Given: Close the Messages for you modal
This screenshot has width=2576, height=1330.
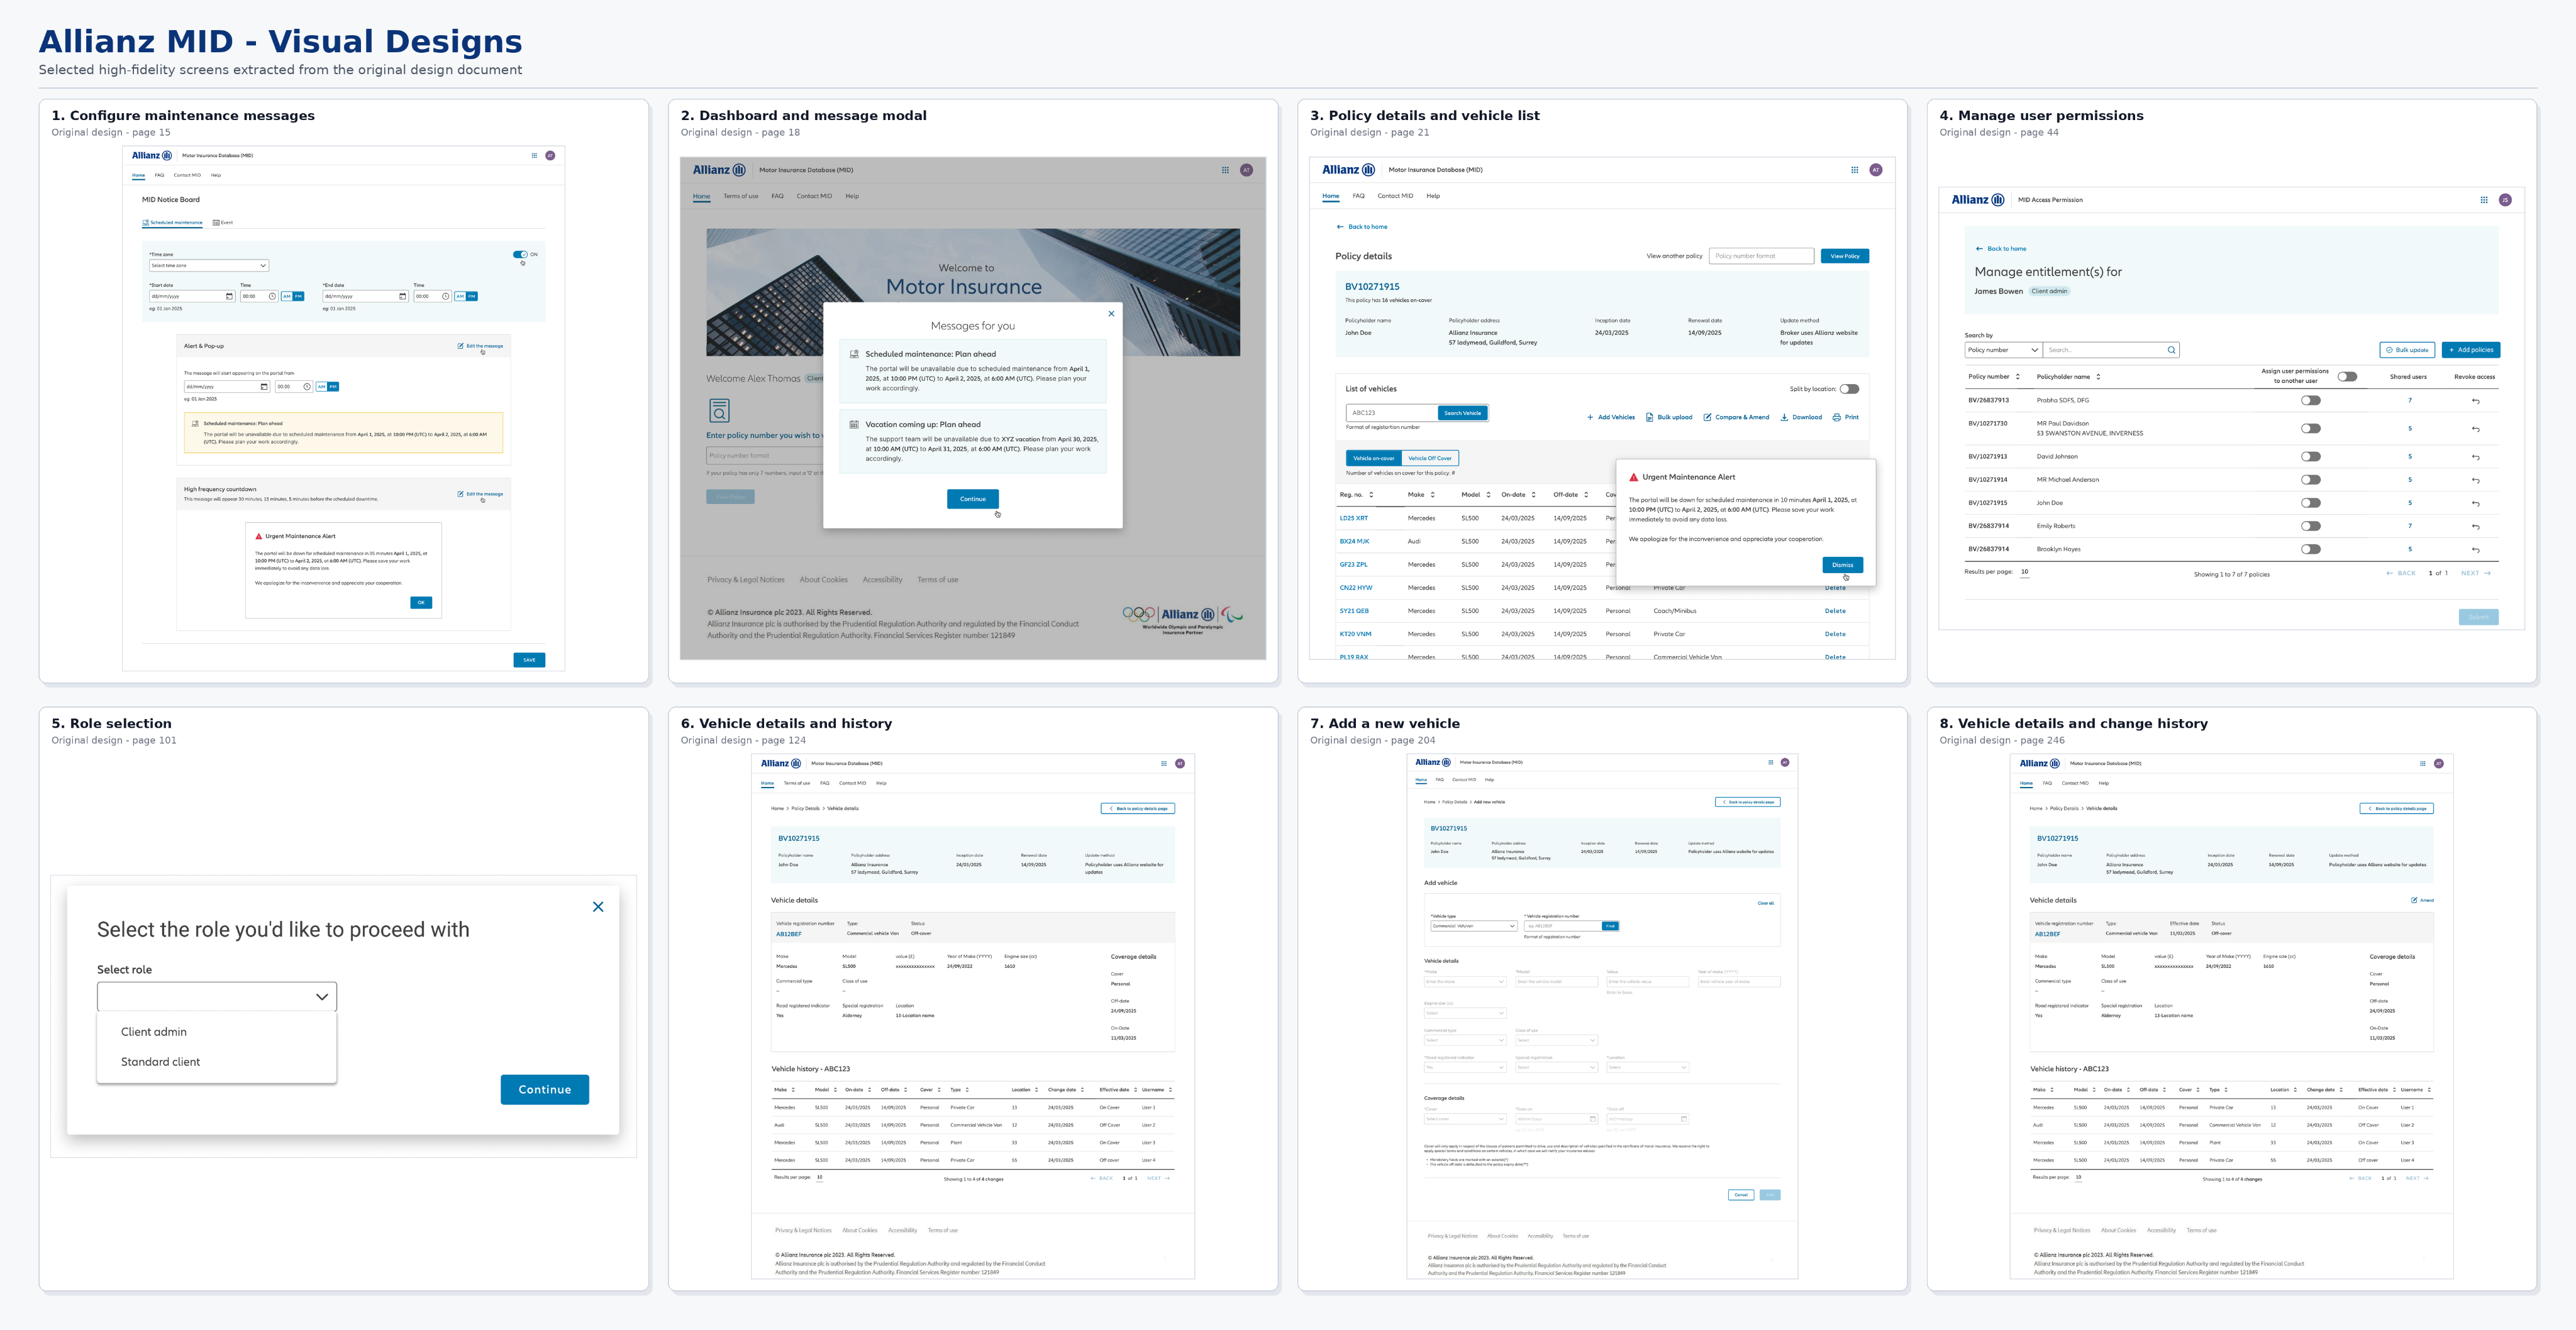Looking at the screenshot, I should (x=1111, y=314).
